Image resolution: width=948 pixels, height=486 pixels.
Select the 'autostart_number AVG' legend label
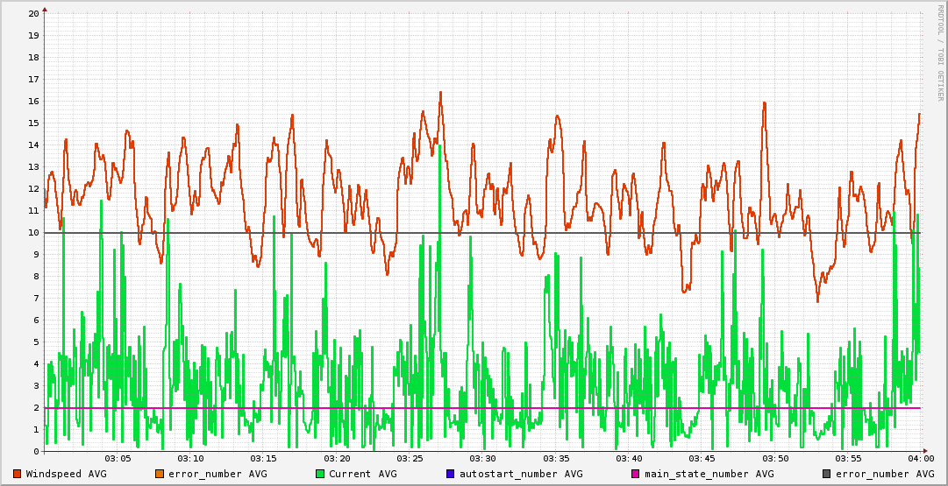pos(521,474)
